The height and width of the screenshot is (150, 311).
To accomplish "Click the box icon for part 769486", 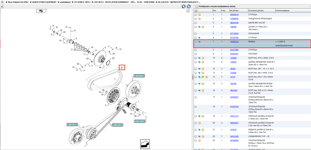I will pyautogui.click(x=203, y=27).
